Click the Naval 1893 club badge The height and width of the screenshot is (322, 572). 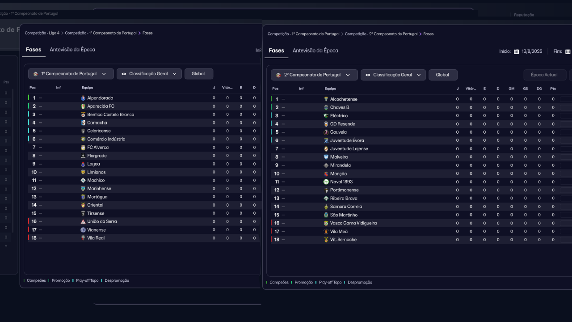tap(326, 182)
